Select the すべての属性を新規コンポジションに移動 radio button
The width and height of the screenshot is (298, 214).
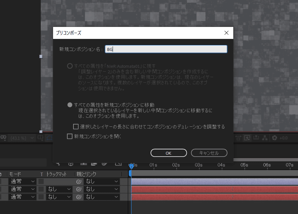[69, 104]
